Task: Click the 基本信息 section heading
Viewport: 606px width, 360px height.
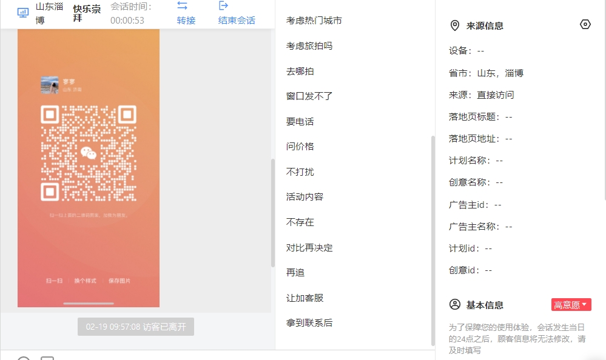Action: pyautogui.click(x=485, y=305)
